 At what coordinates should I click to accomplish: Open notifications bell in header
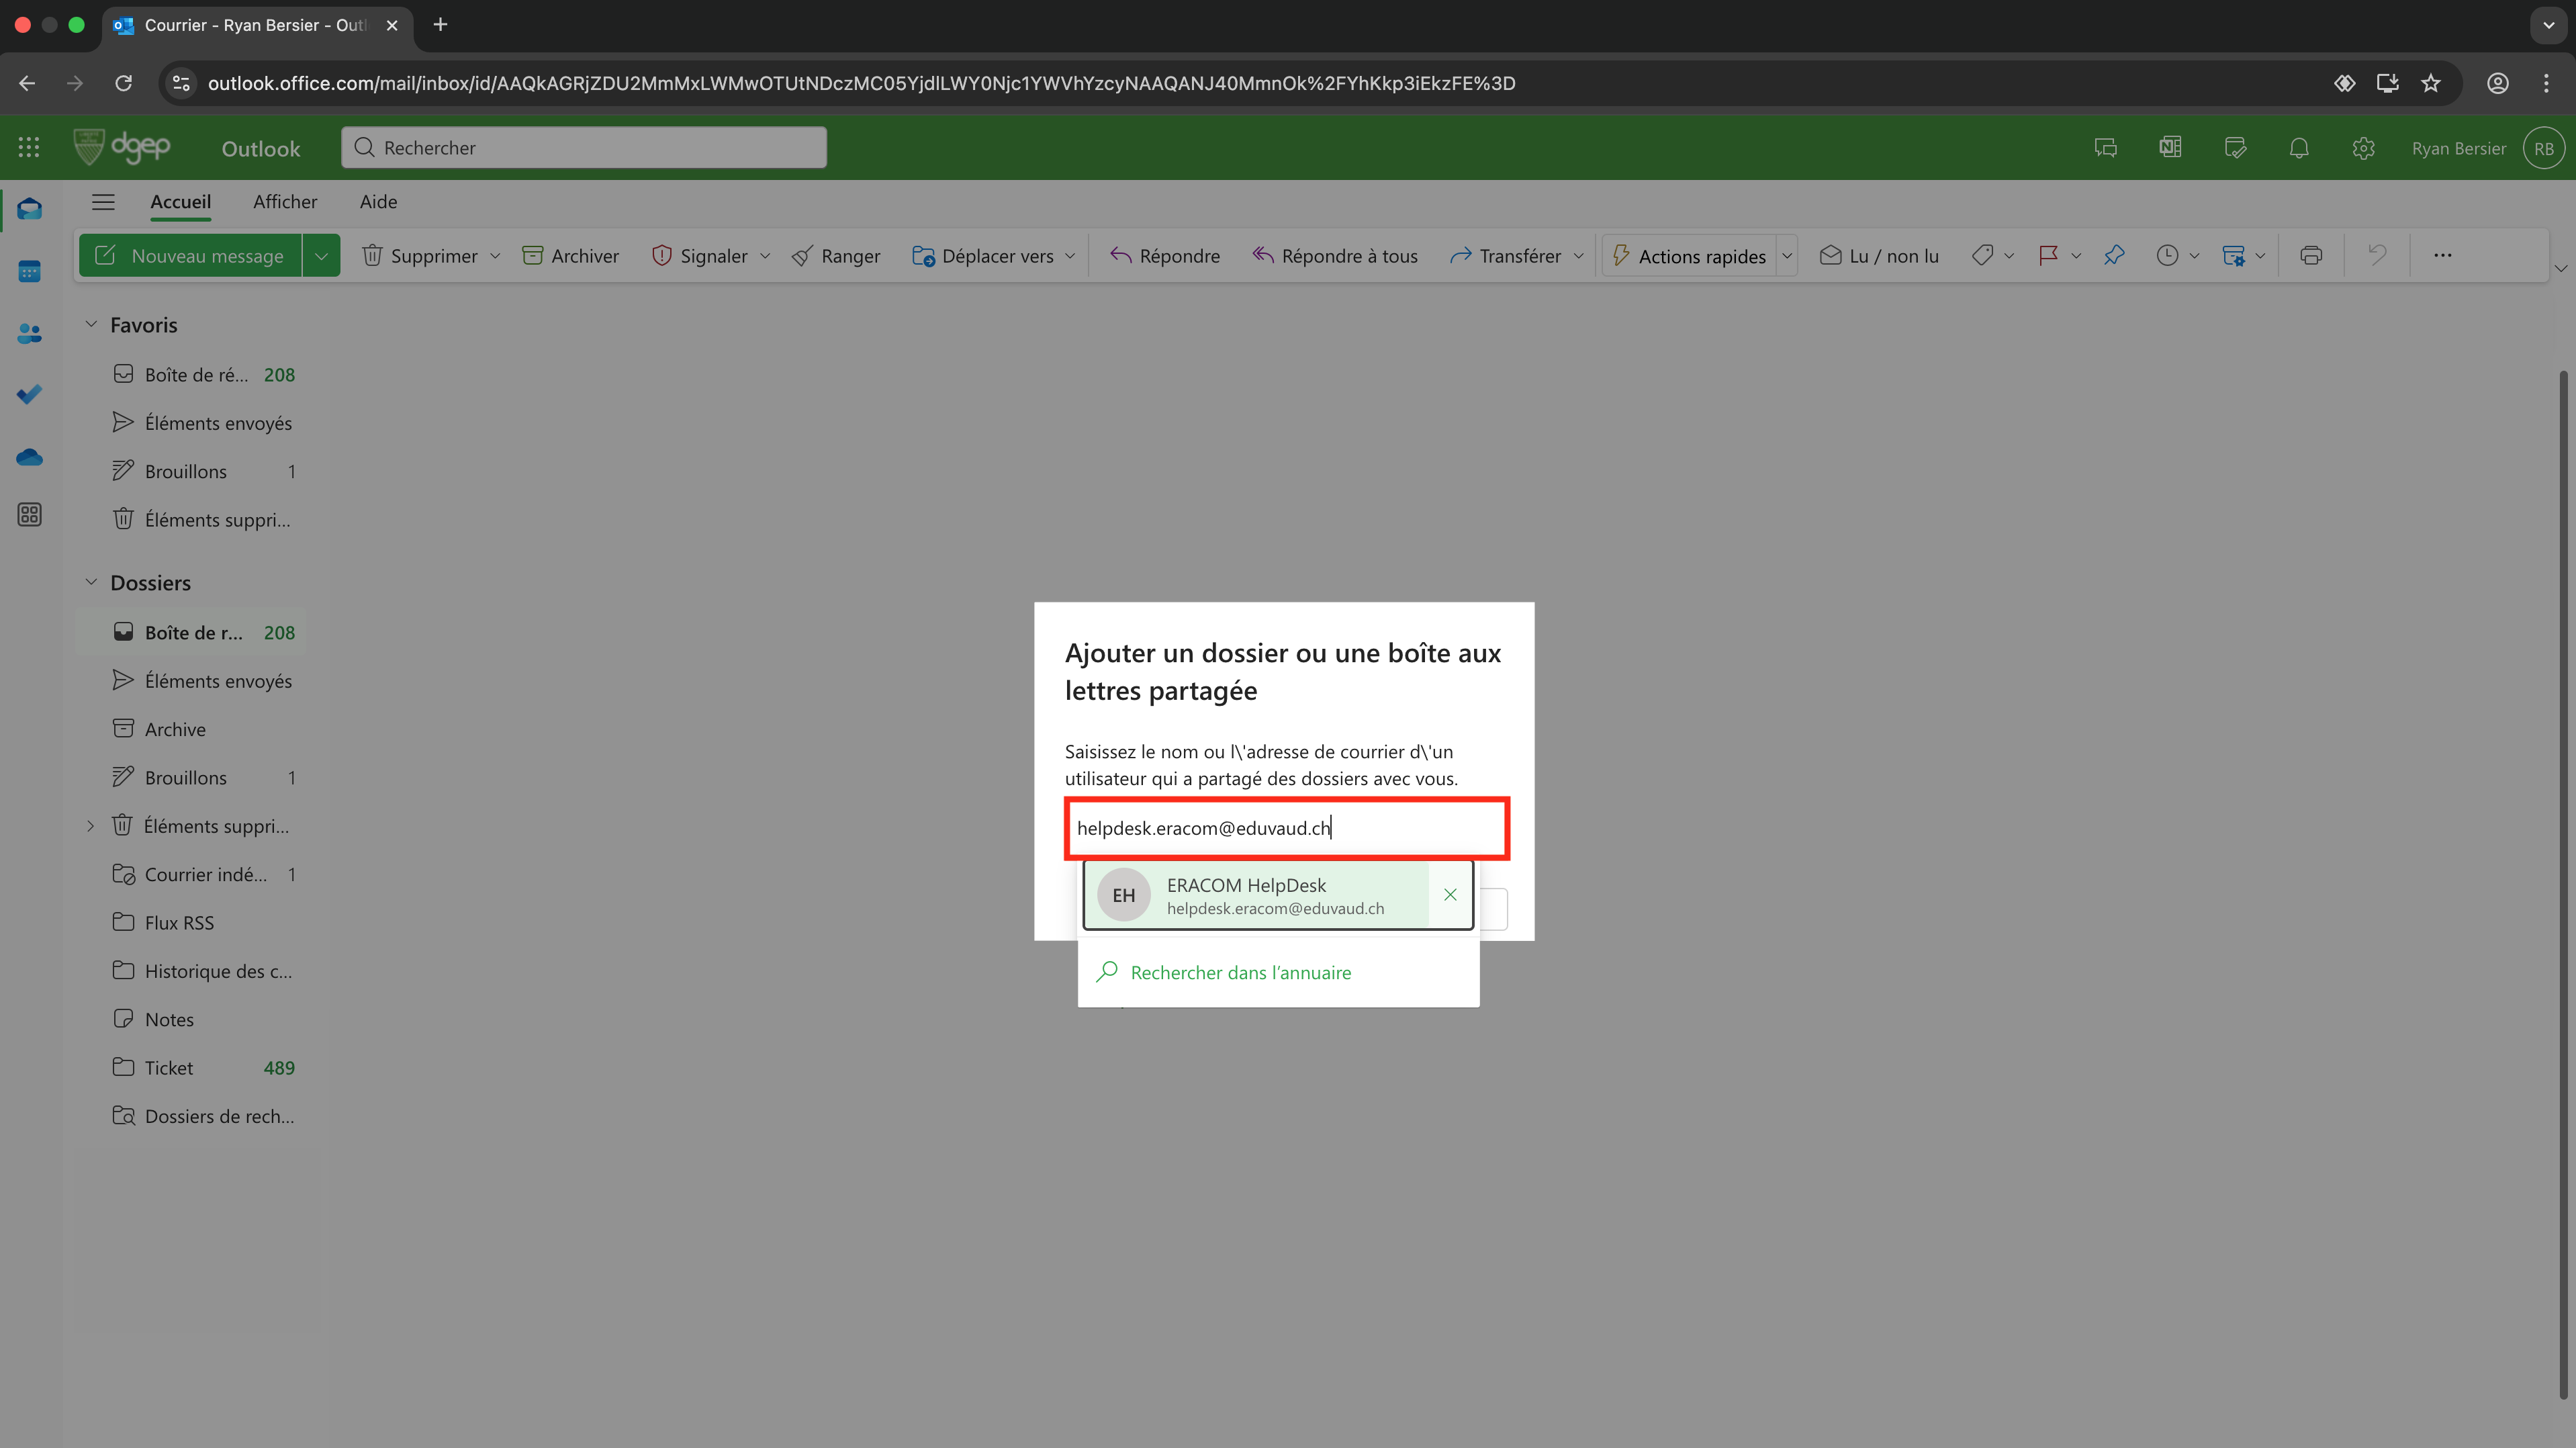pyautogui.click(x=2299, y=148)
